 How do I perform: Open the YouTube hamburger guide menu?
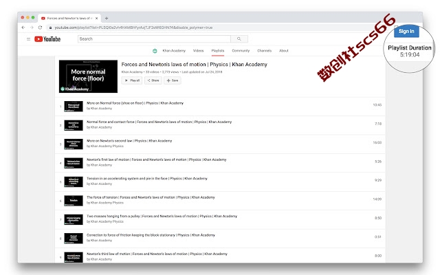[28, 39]
